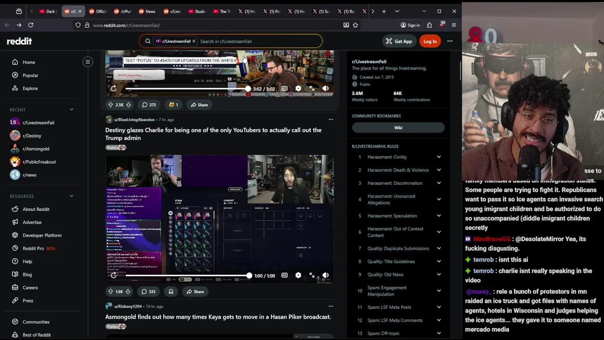This screenshot has width=604, height=340.
Task: Open overflow menu on Destiny glazes Charlie post
Action: point(331,119)
